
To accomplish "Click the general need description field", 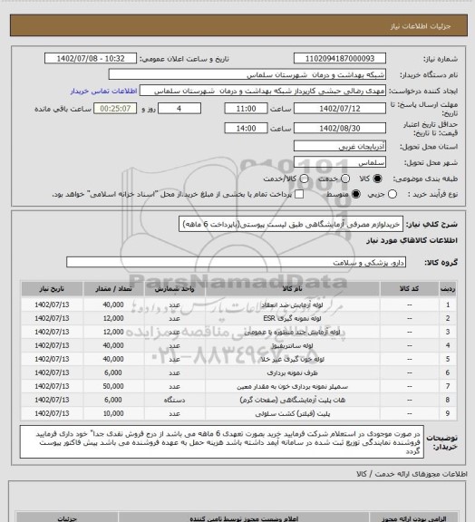I will pos(291,224).
